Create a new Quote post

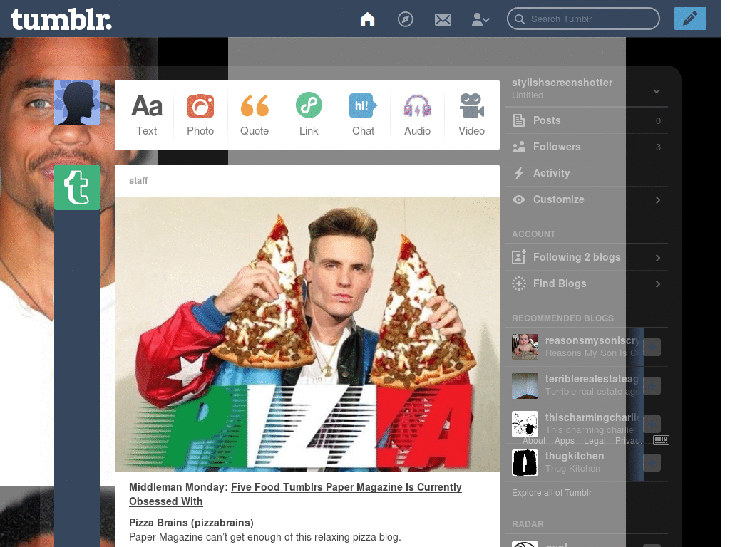255,115
